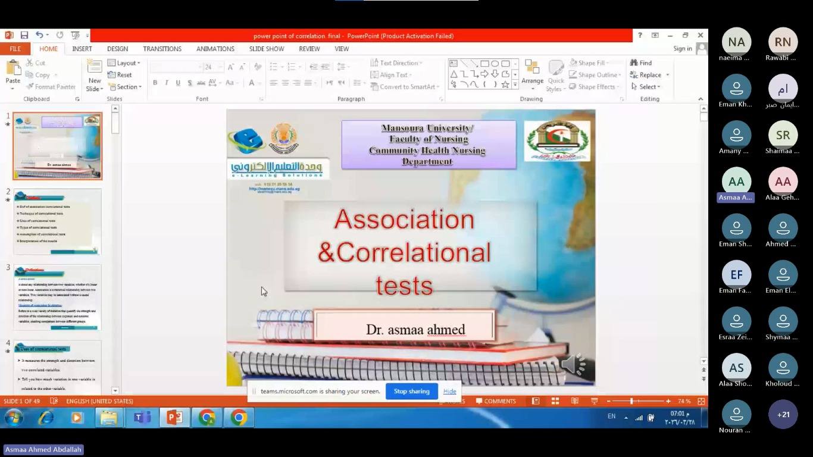Open the Layout dropdown
The height and width of the screenshot is (457, 813).
[x=124, y=63]
